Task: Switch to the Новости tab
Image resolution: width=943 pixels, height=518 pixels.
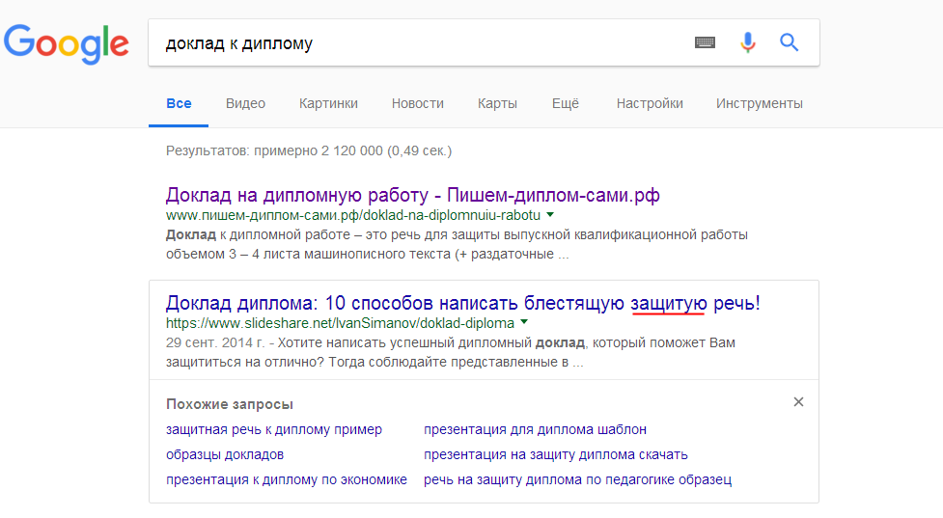Action: tap(418, 104)
